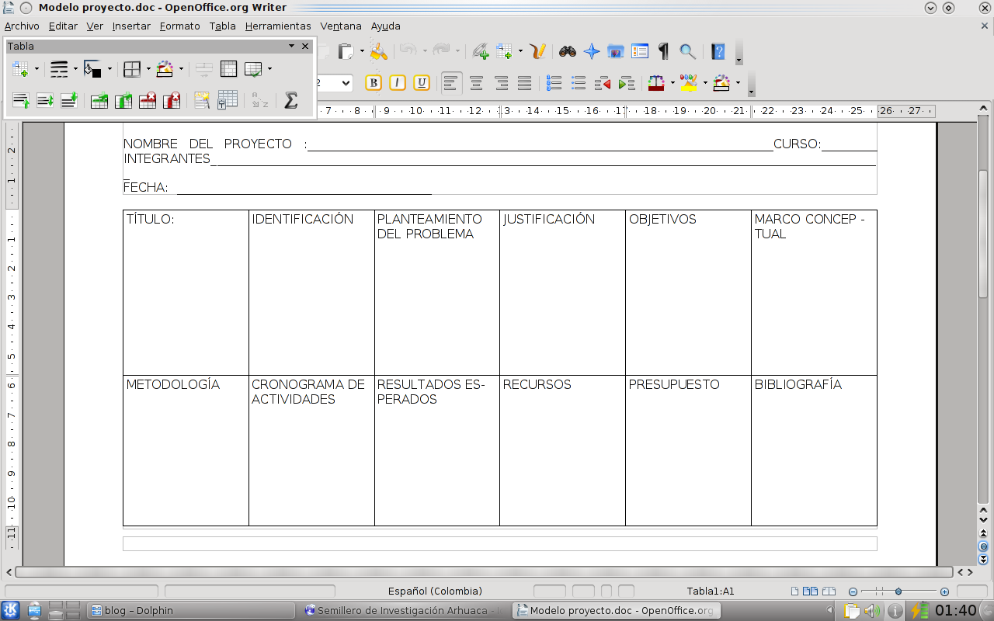Toggle bulleted list
The height and width of the screenshot is (621, 994).
click(x=579, y=82)
